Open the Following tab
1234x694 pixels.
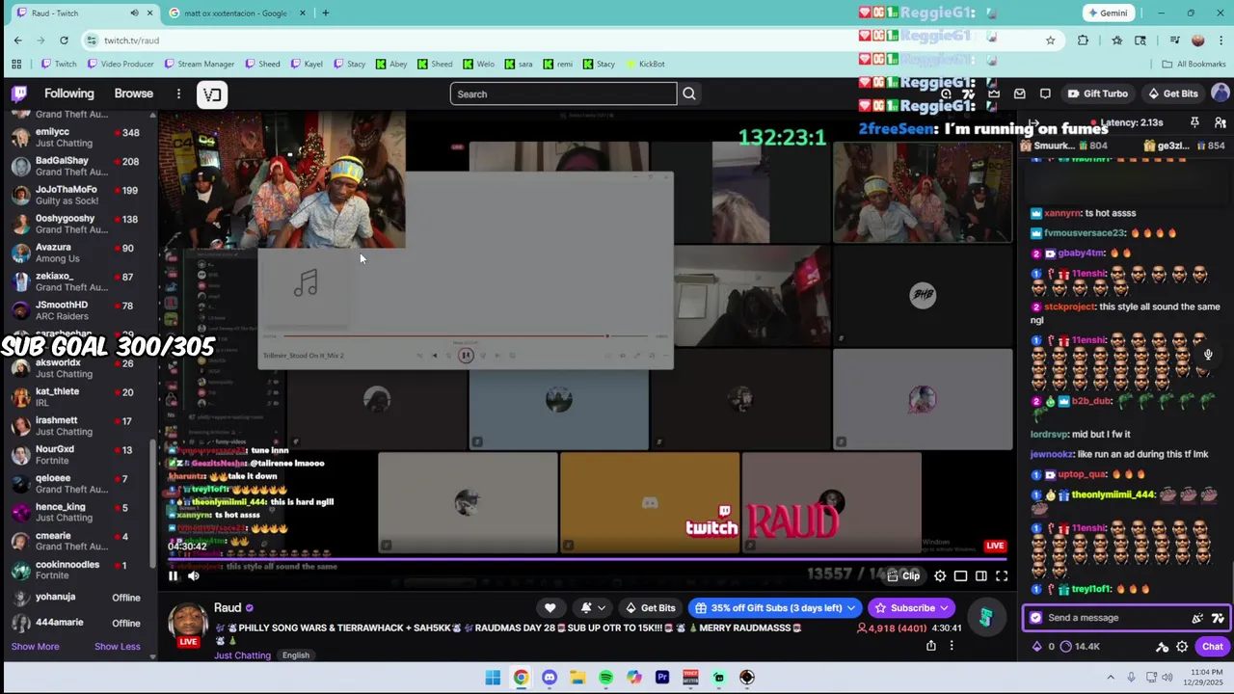(69, 93)
